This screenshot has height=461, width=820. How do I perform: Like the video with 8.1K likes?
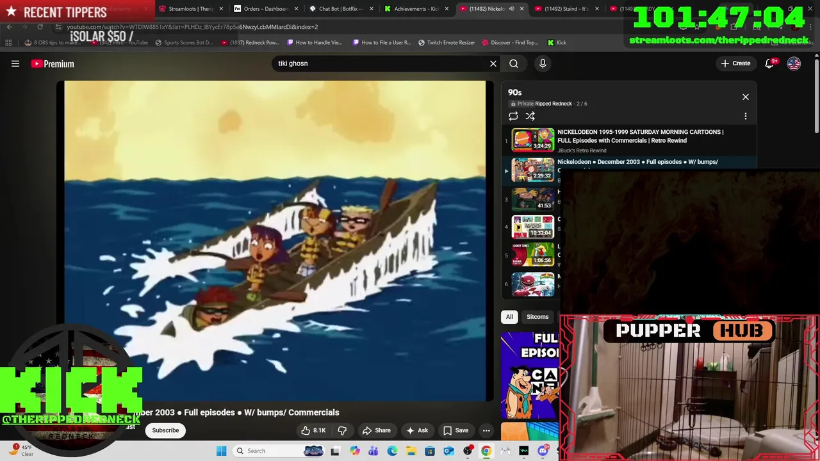pos(314,430)
